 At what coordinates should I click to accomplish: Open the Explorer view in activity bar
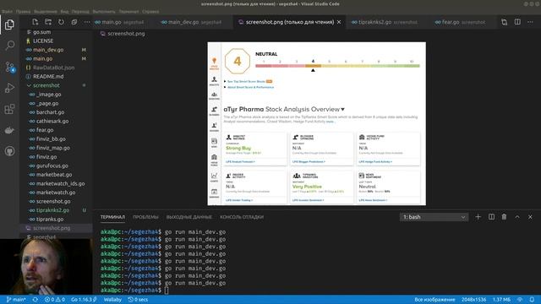click(9, 24)
